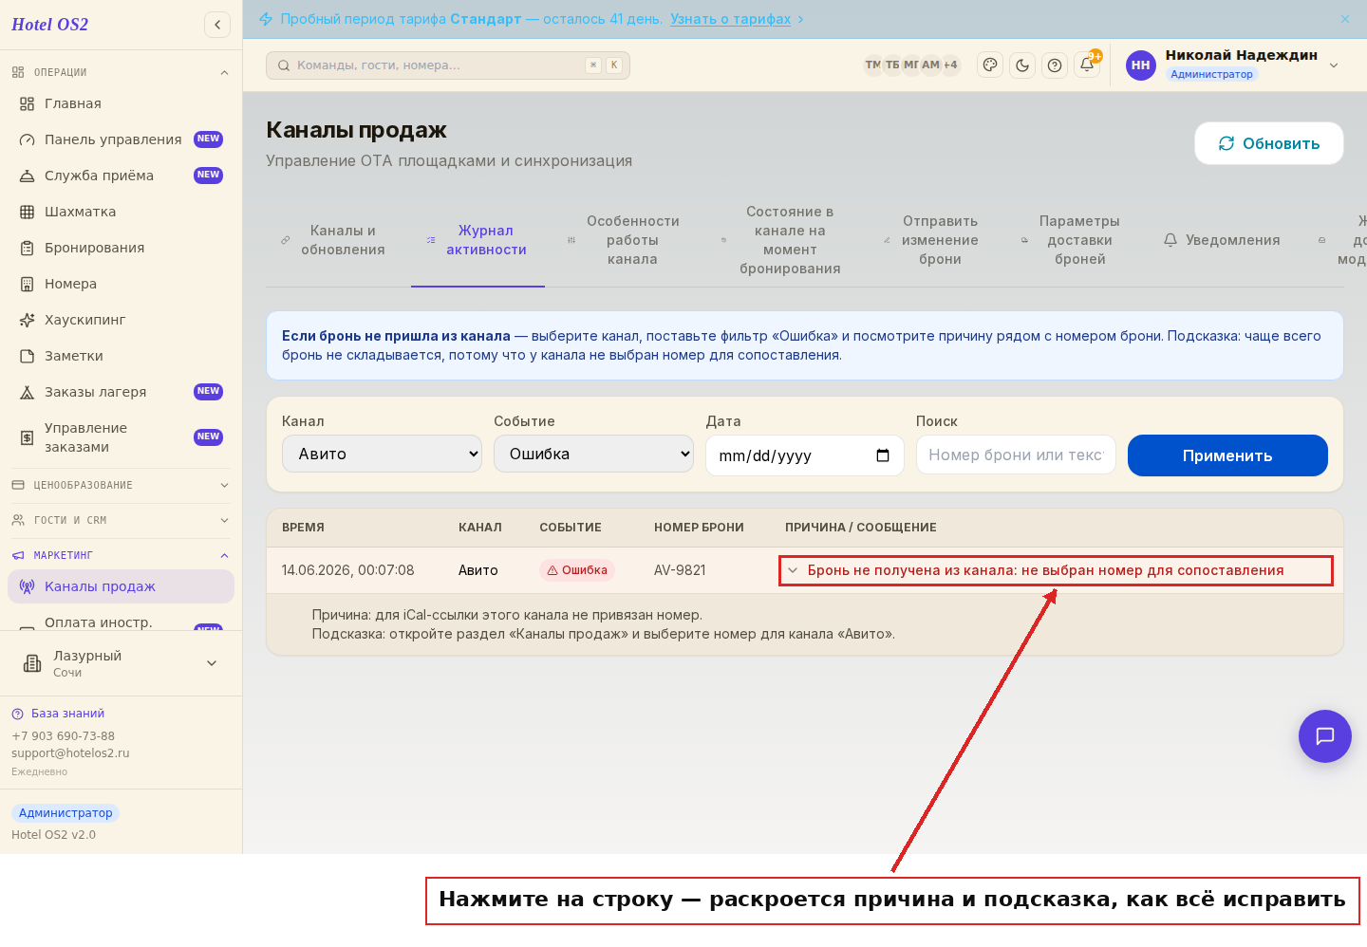
Task: Open the help question-mark icon
Action: pos(1055,65)
